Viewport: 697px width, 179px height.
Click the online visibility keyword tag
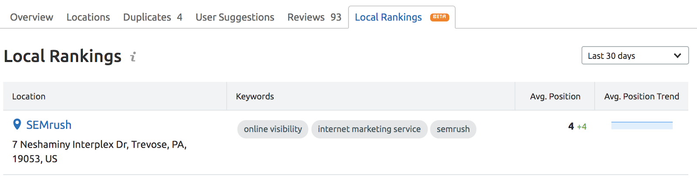click(x=273, y=129)
